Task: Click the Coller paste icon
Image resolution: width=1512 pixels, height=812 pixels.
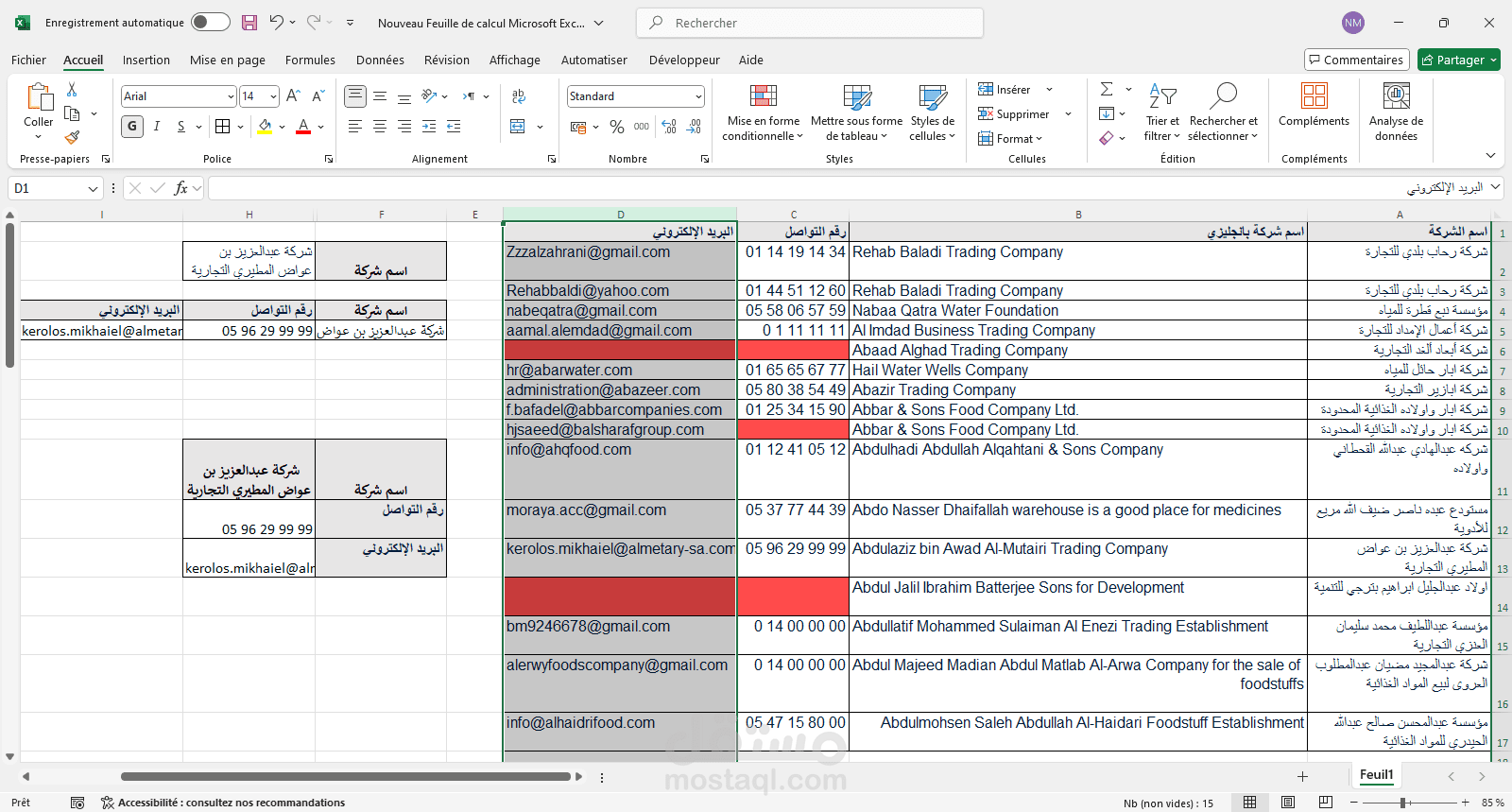Action: coord(39,96)
